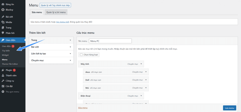Screen dimensions: 241x112
Task: Click the Xóa menu link
Action: [83, 108]
